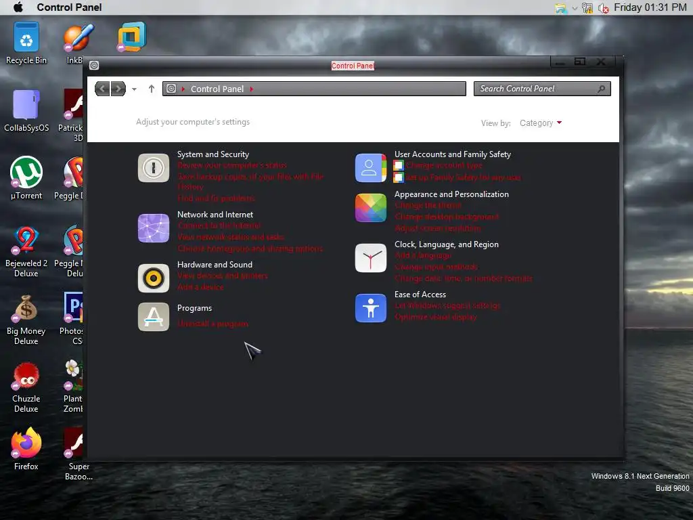The width and height of the screenshot is (693, 520).
Task: Open the Hardware and Sound heading
Action: [x=215, y=265]
